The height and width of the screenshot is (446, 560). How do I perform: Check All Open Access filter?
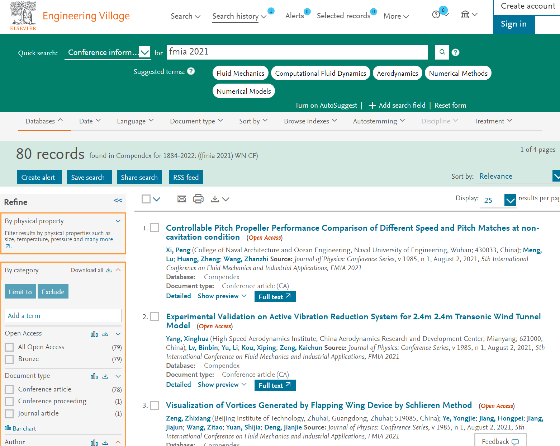tap(9, 347)
